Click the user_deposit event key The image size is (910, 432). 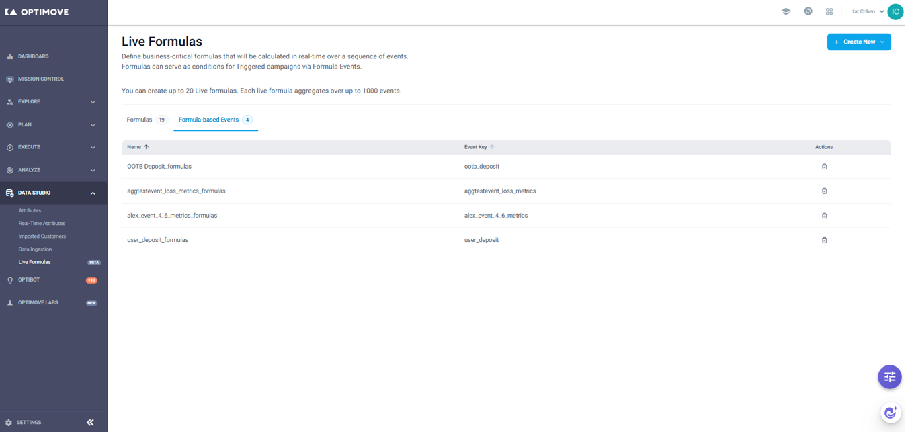coord(481,240)
